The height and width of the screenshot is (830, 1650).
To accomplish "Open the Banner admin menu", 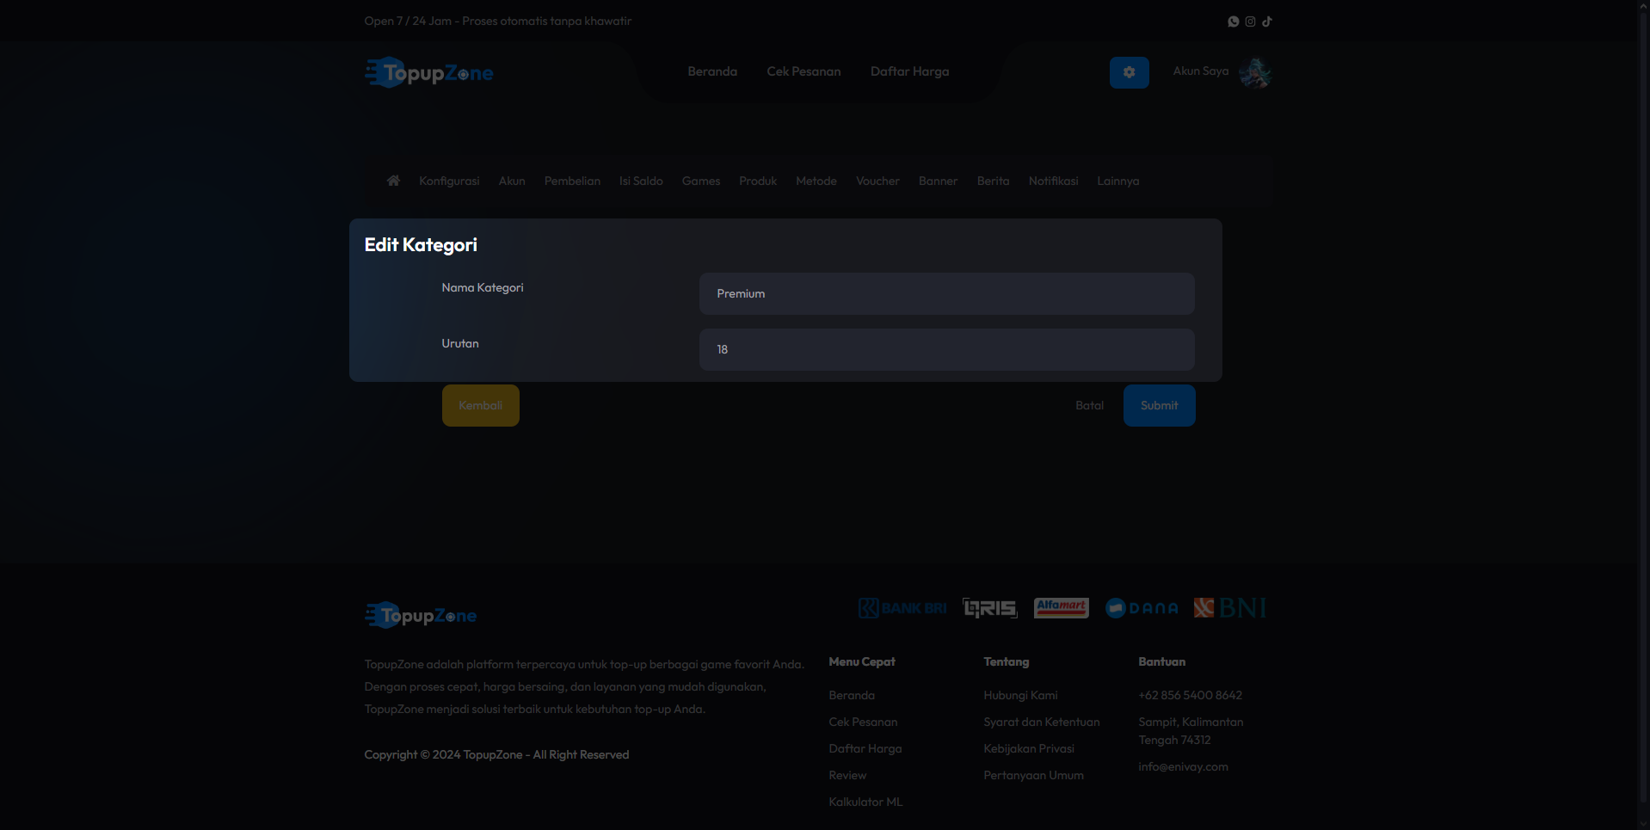I will 938,181.
